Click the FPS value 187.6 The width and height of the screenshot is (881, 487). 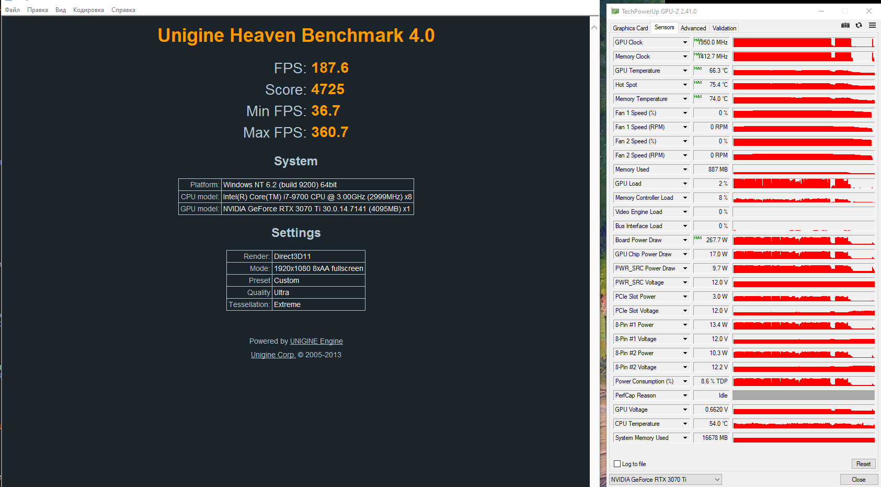click(330, 68)
